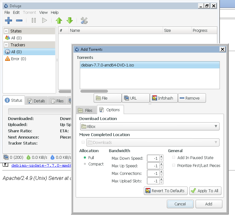Click the blue minus Remove Torrent toolbar icon
Image resolution: width=235 pixels, height=218 pixels.
click(19, 20)
